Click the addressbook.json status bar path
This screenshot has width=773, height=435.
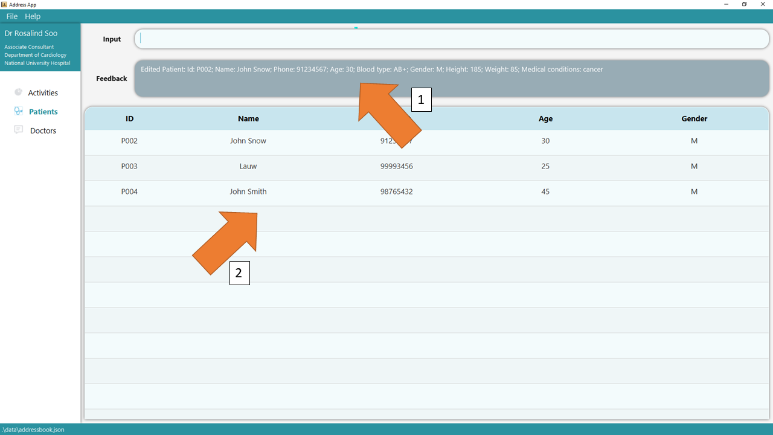click(33, 430)
